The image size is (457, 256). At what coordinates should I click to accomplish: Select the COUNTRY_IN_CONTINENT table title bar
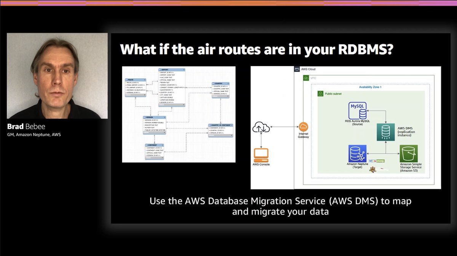click(x=220, y=125)
